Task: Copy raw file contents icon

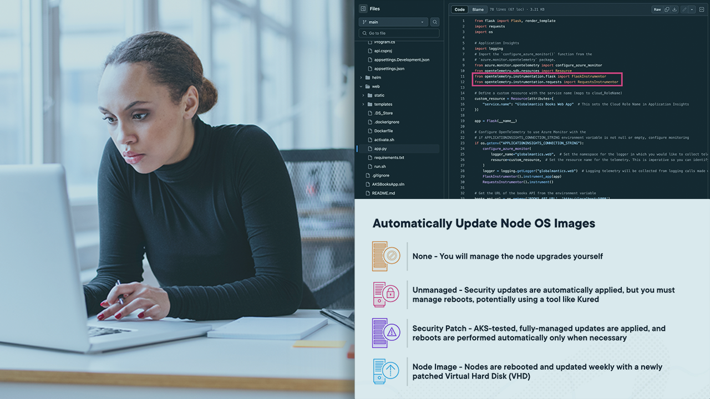Action: click(667, 9)
